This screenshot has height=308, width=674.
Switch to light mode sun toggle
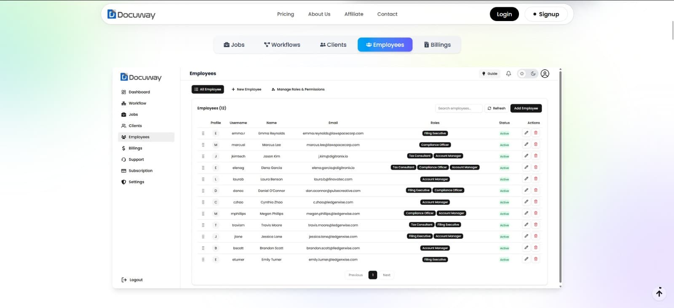pyautogui.click(x=522, y=74)
